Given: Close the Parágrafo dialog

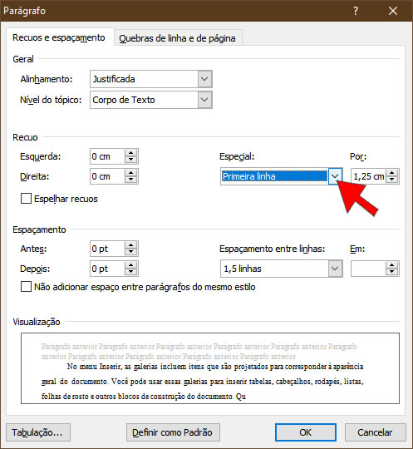Looking at the screenshot, I should (393, 11).
